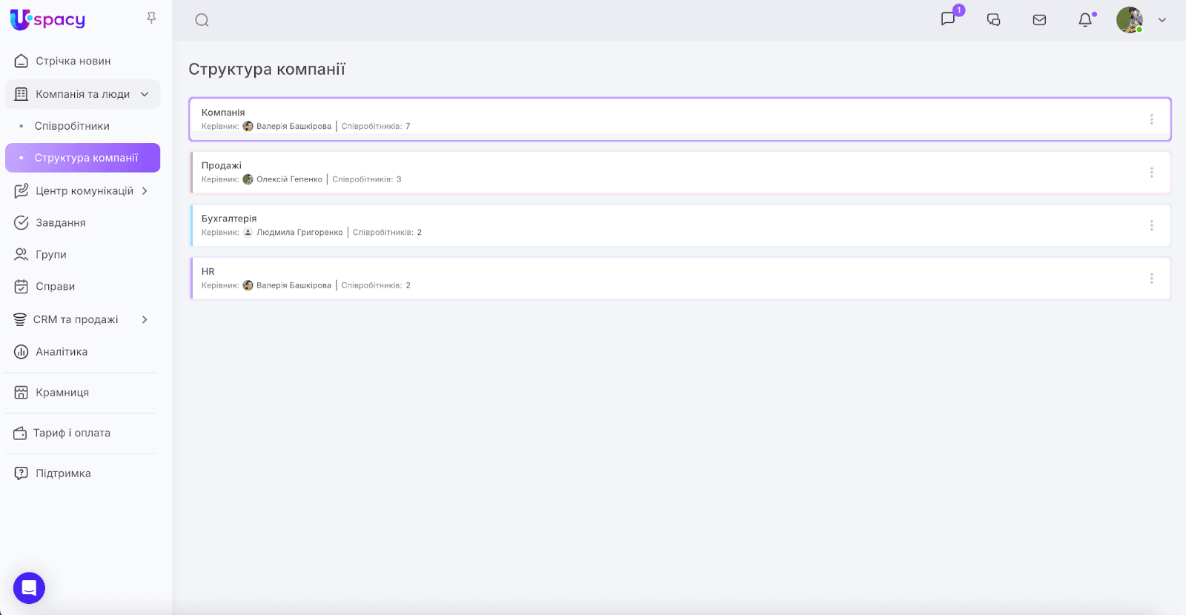Click the Uspacy logo
Screen dimensions: 1186x615
pyautogui.click(x=48, y=20)
